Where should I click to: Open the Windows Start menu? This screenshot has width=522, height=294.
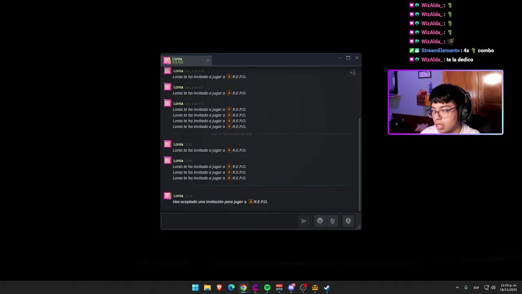tap(195, 287)
